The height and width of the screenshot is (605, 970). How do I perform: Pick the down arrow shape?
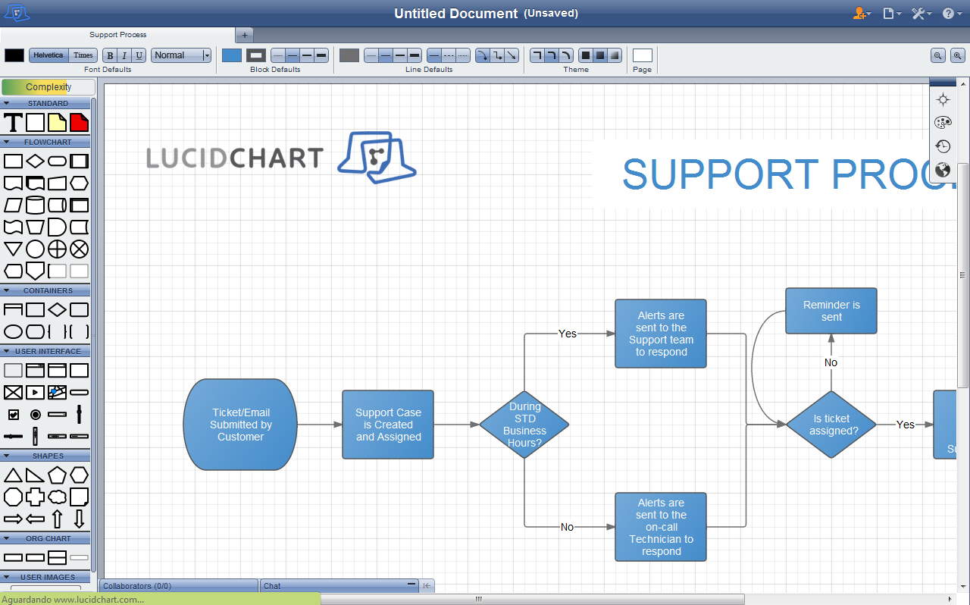click(79, 519)
